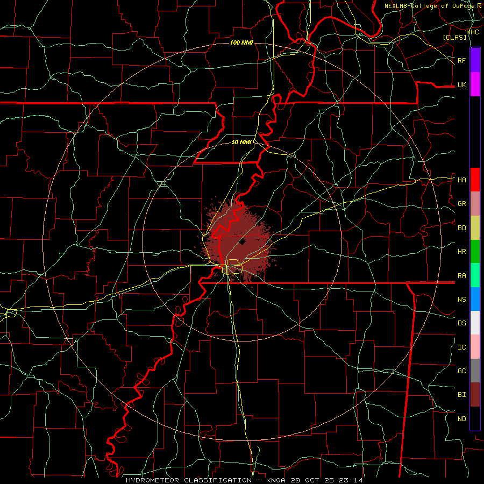The image size is (484, 484).
Task: Click the 23:14 timestamp
Action: tap(350, 480)
